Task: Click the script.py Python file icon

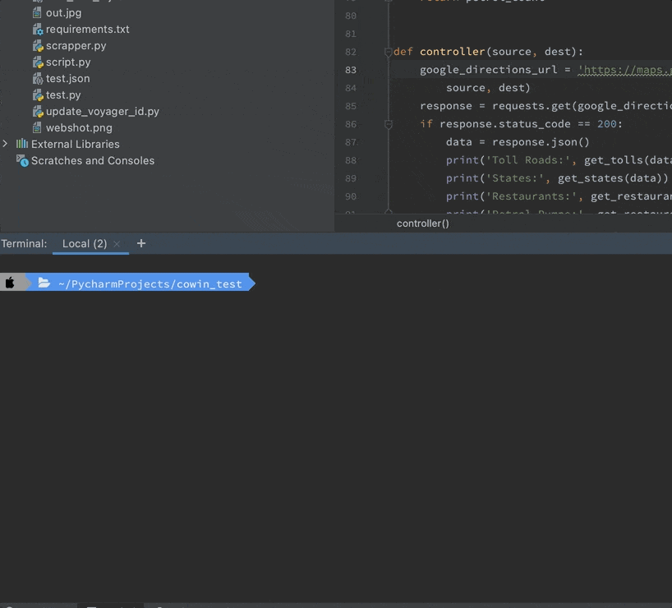Action: (38, 62)
